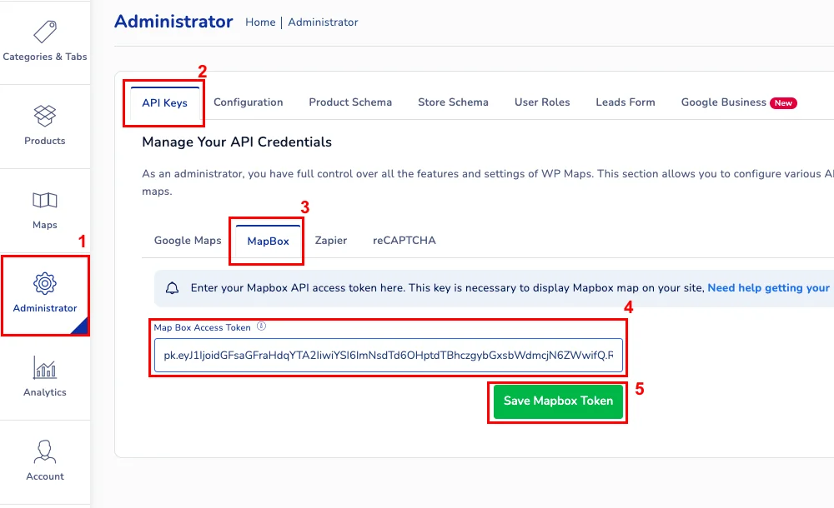Open the Google Business tab
Viewport: 834px width, 508px height.
click(x=723, y=102)
